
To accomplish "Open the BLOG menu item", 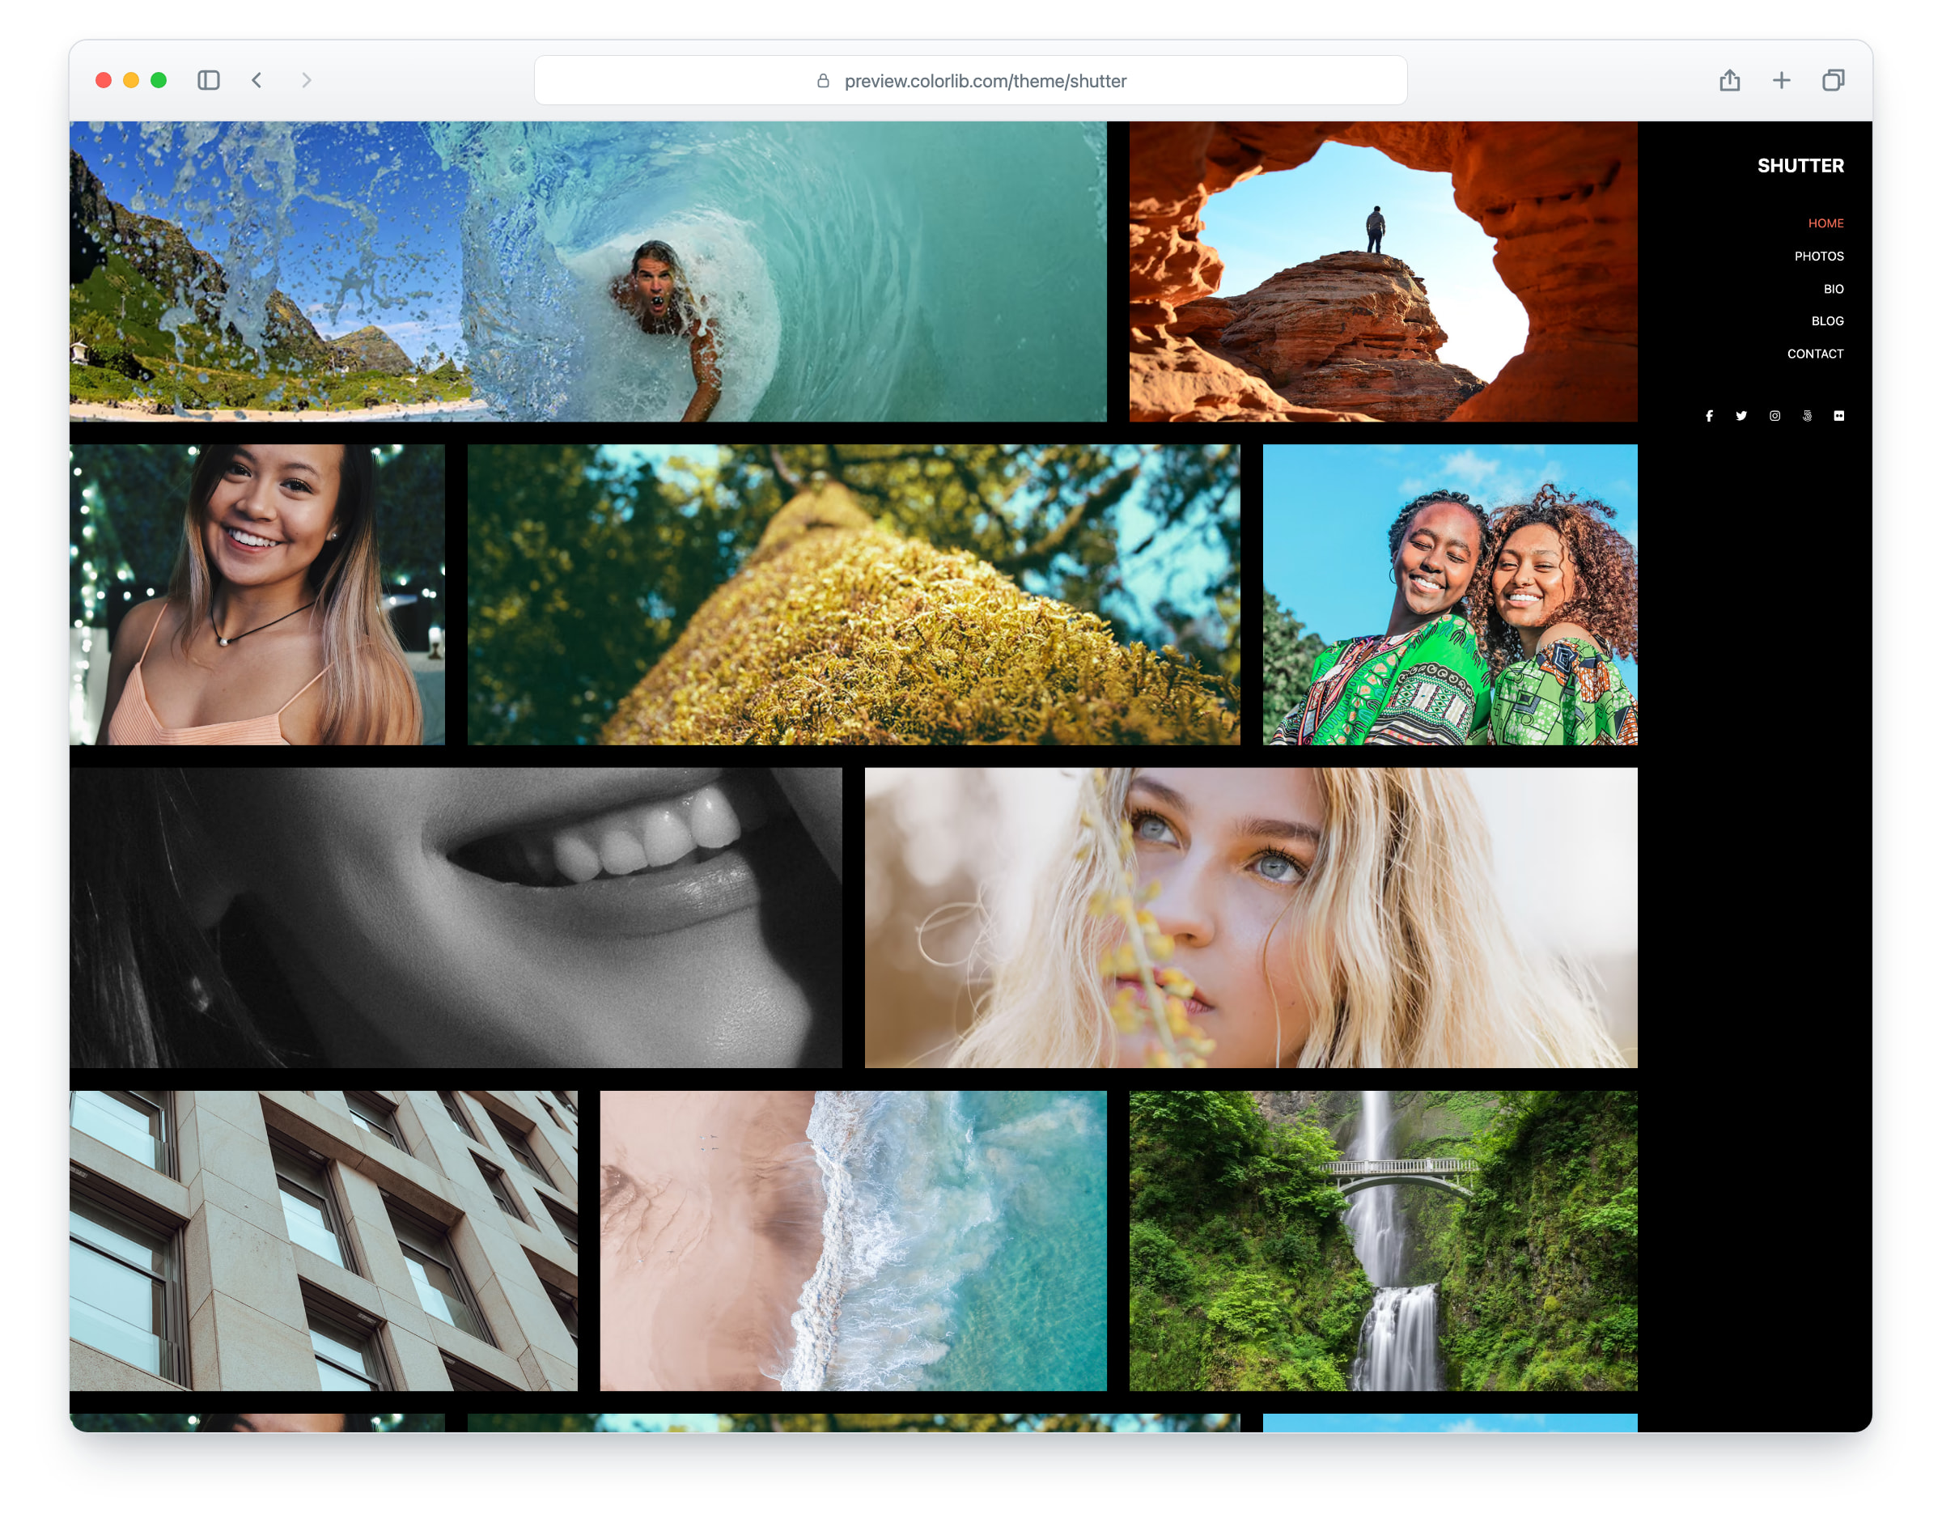I will [1827, 321].
